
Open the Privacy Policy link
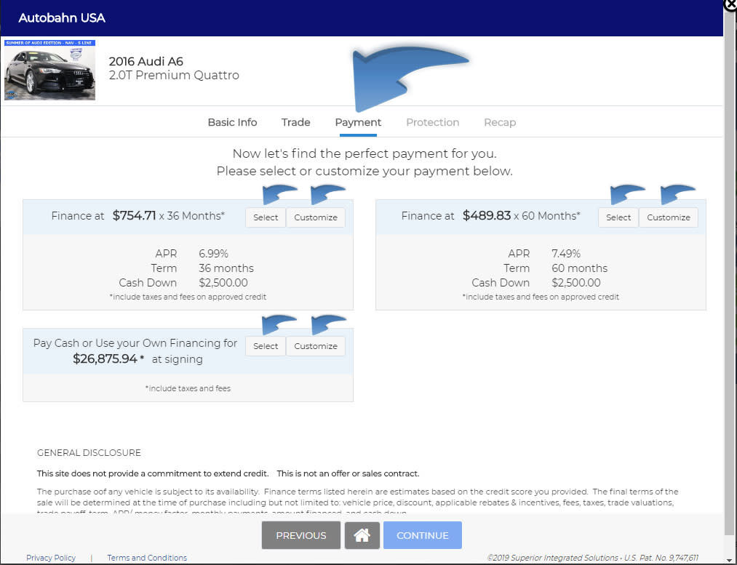pyautogui.click(x=51, y=558)
